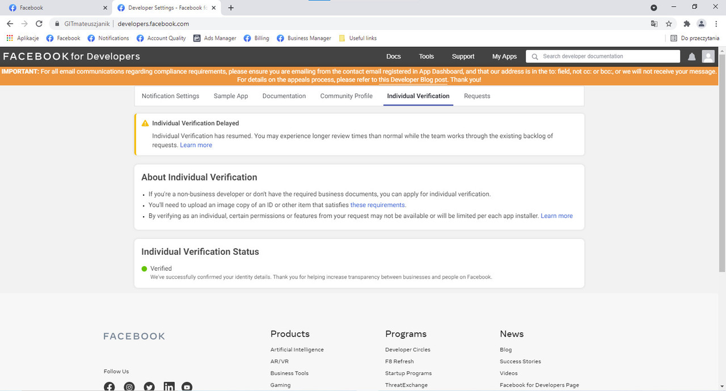Viewport: 726px width, 391px height.
Task: Open the translate page icon
Action: pos(654,24)
